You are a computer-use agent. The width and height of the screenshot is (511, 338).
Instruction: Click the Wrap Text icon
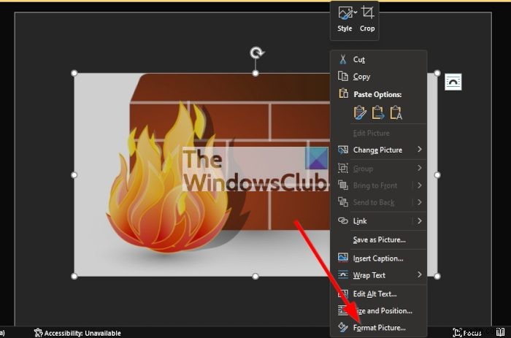(343, 274)
